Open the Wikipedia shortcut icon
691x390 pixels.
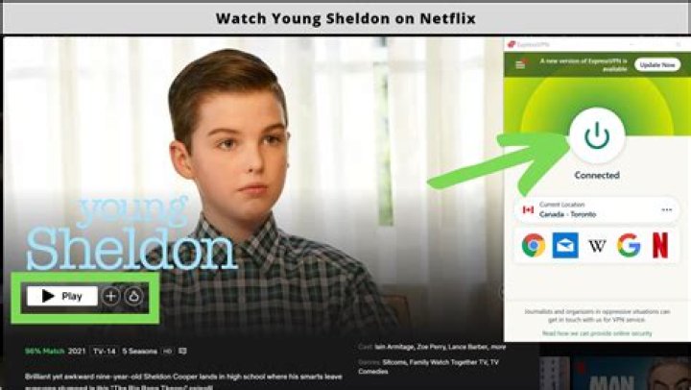click(597, 246)
